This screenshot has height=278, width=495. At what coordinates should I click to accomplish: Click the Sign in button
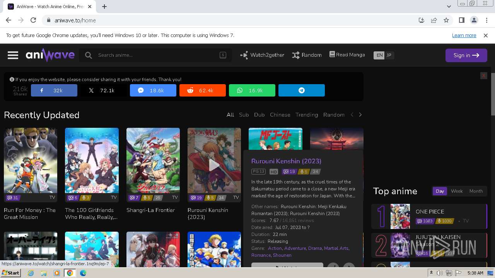pyautogui.click(x=466, y=55)
